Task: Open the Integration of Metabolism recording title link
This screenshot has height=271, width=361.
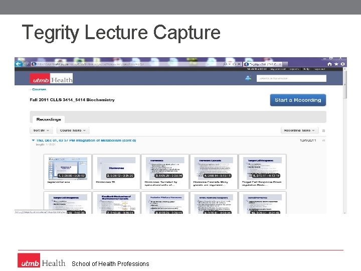Action: coord(86,140)
